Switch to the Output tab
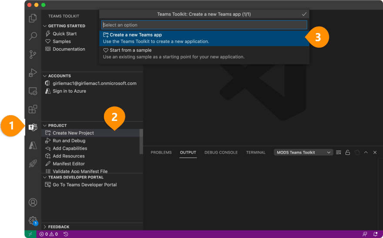 (x=188, y=152)
